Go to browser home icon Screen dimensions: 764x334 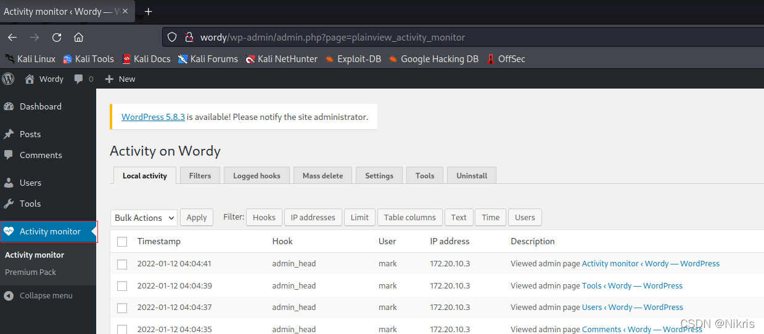(78, 37)
